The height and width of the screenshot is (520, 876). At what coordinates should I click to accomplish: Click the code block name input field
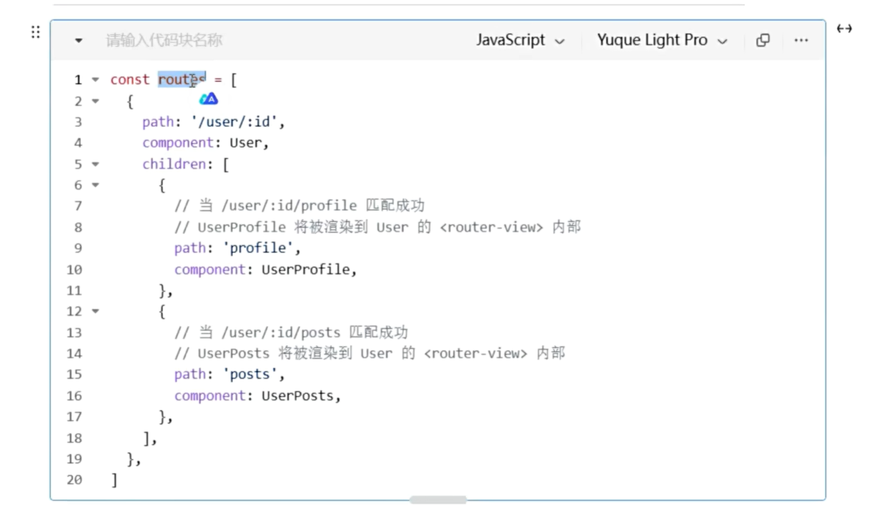coord(164,40)
